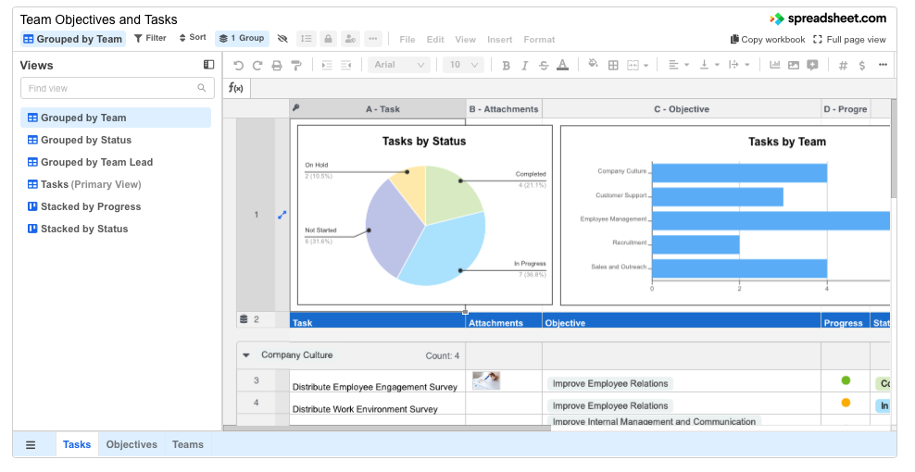The height and width of the screenshot is (472, 915).
Task: Open the Filter options
Action: (x=150, y=38)
